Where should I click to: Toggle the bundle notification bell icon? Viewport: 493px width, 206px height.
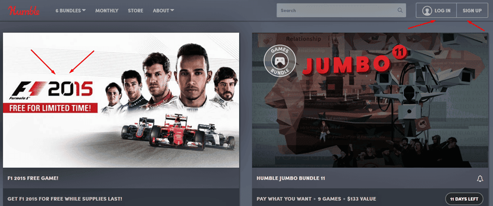(480, 178)
